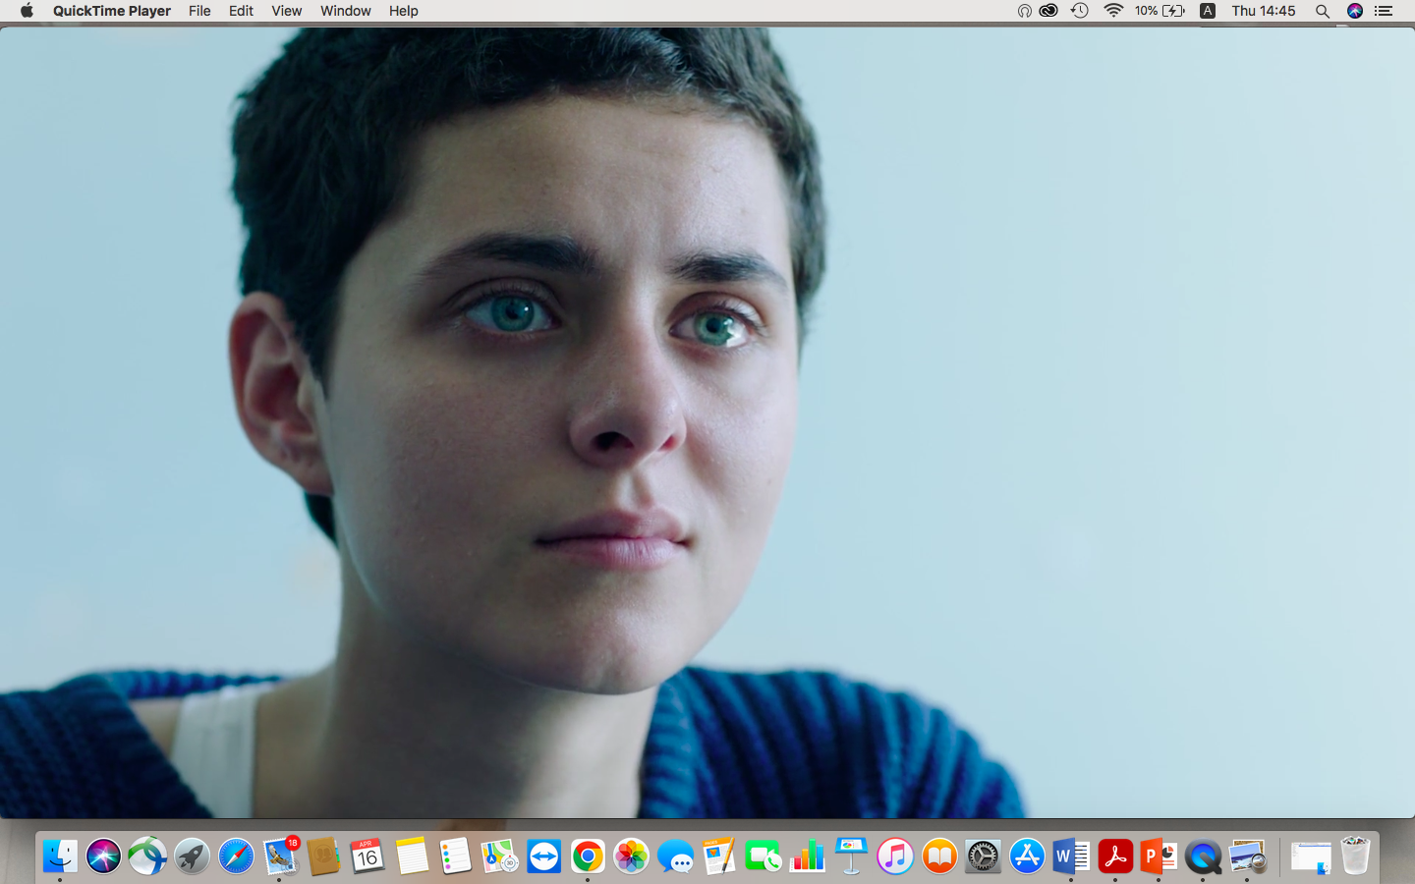Viewport: 1415px width, 884px height.
Task: Open the input source menu
Action: [x=1208, y=11]
